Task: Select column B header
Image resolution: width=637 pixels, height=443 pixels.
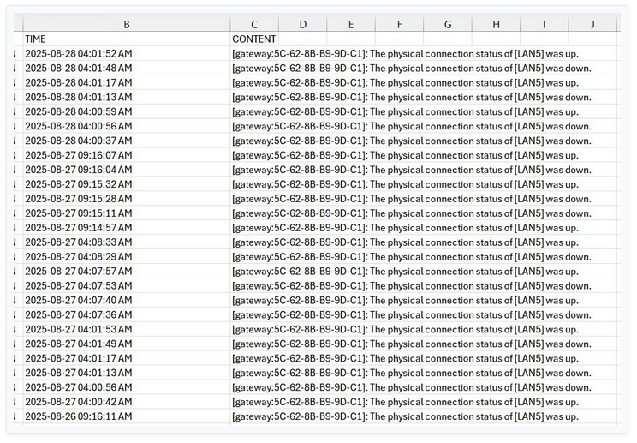Action: pyautogui.click(x=127, y=25)
